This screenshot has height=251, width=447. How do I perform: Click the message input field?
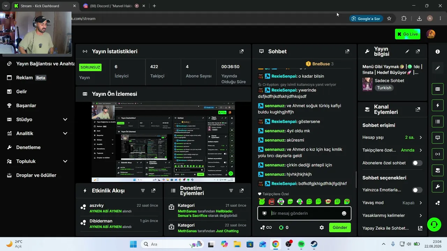(x=304, y=213)
